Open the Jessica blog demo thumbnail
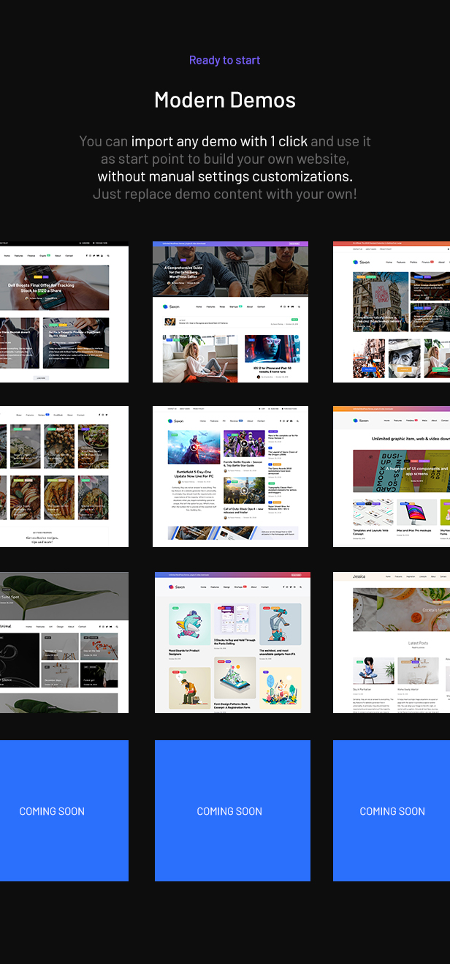The height and width of the screenshot is (964, 450). click(x=392, y=642)
